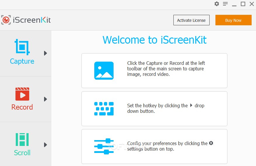Select the Capture crop tool icon
This screenshot has height=166, width=256.
(x=22, y=47)
